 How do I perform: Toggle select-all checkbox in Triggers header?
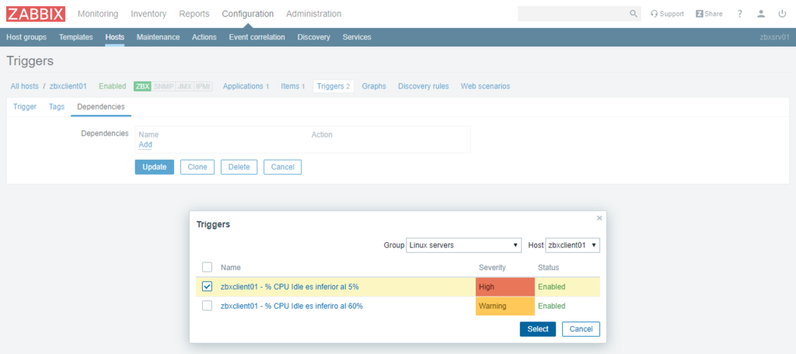click(207, 267)
